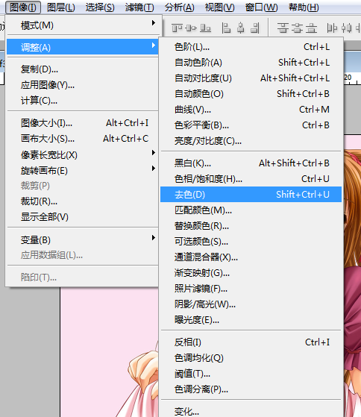Click the align vertical centers icon
The width and height of the screenshot is (361, 417).
[191, 28]
